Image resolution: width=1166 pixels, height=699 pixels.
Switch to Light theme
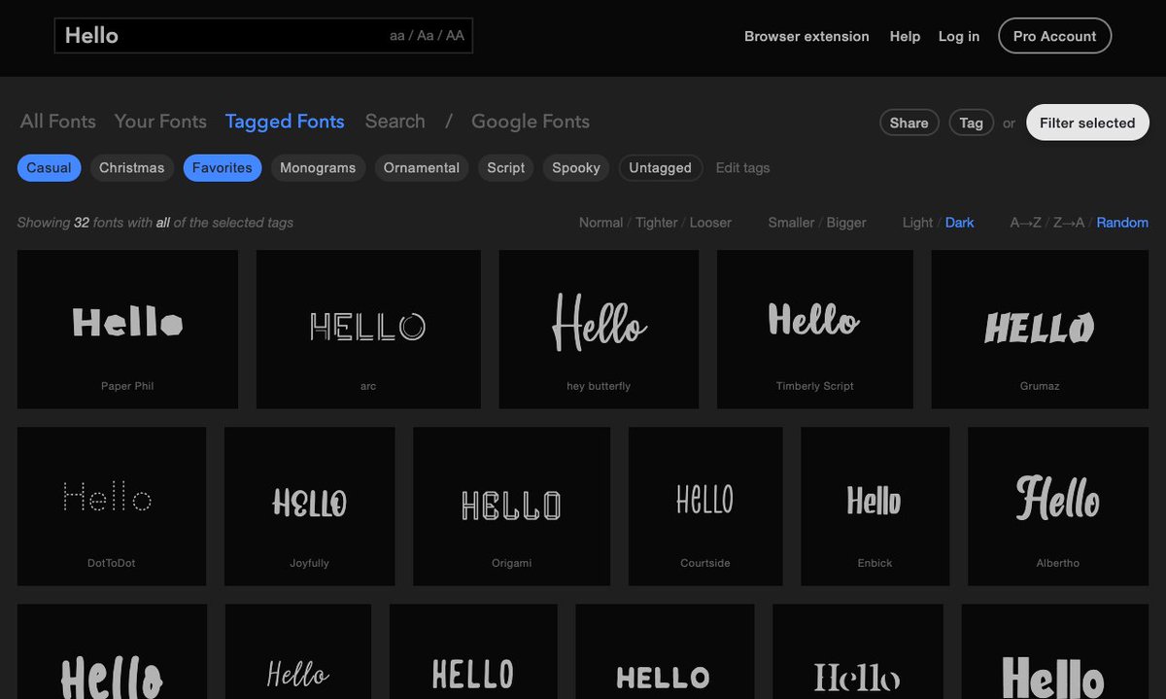click(x=917, y=223)
